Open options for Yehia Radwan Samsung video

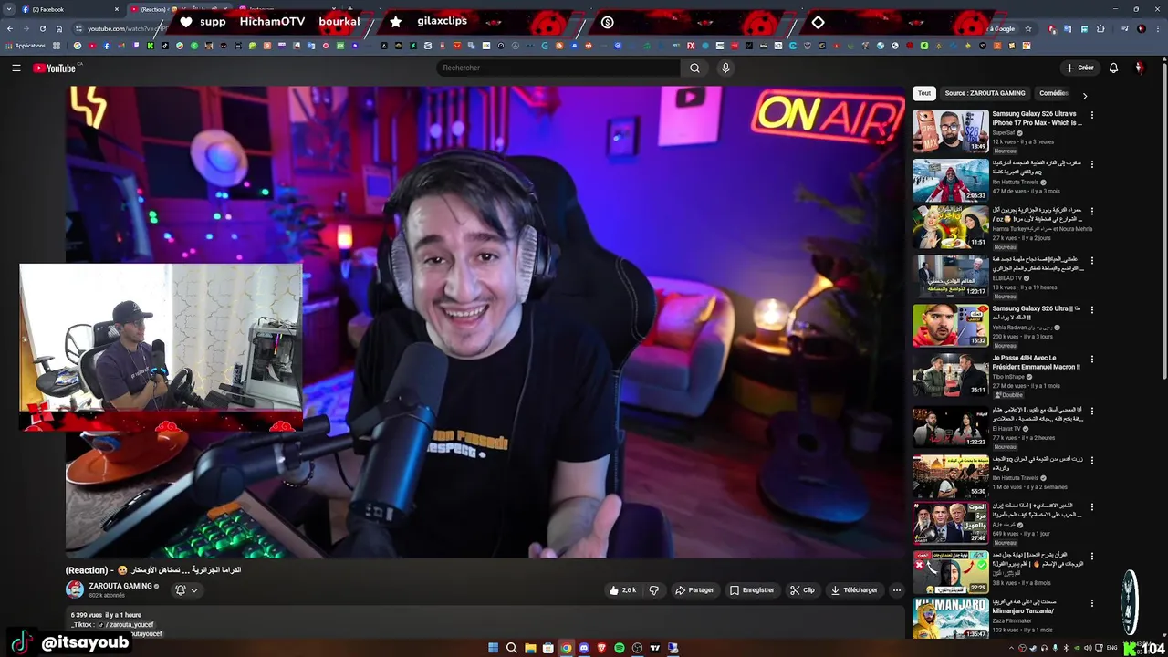(1091, 310)
